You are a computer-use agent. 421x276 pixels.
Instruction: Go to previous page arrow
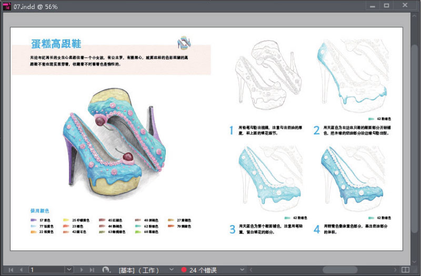(x=21, y=270)
